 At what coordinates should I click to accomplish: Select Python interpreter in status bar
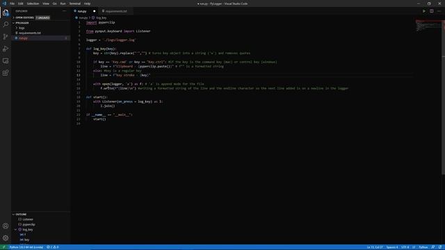(26, 247)
